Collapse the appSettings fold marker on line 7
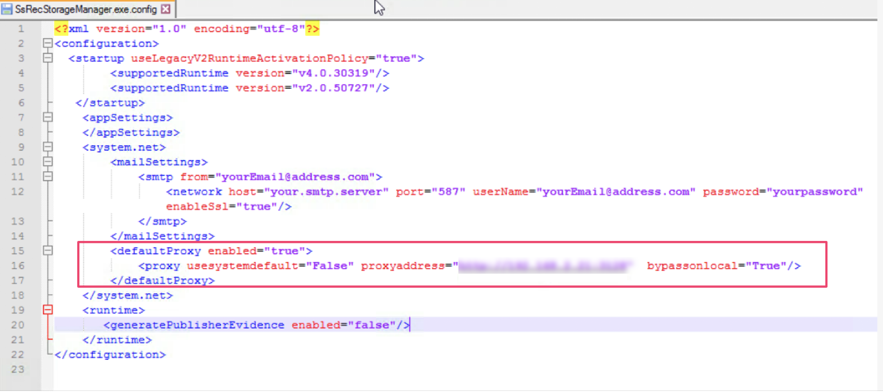The width and height of the screenshot is (883, 392). [48, 117]
